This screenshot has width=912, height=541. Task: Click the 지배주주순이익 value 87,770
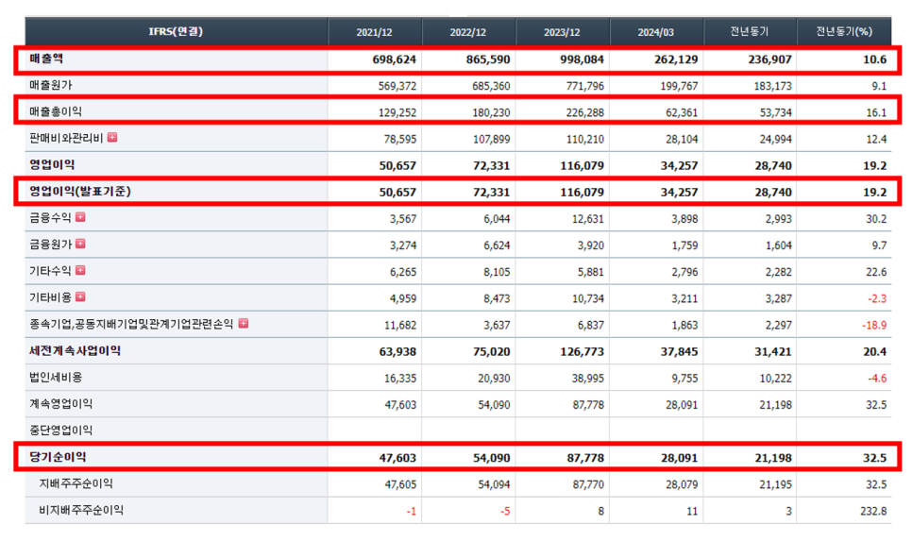pyautogui.click(x=588, y=484)
